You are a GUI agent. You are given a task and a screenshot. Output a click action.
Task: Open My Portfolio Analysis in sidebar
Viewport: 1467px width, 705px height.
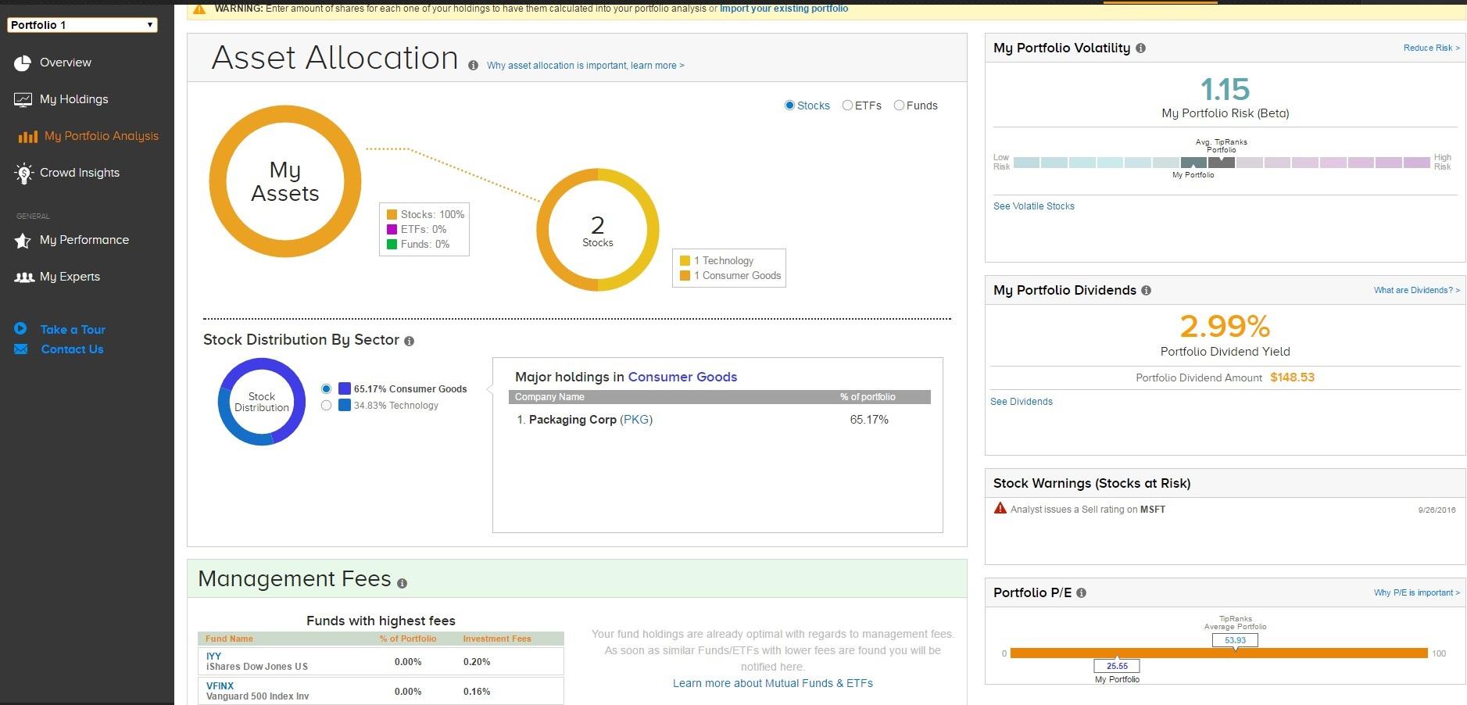[x=102, y=136]
